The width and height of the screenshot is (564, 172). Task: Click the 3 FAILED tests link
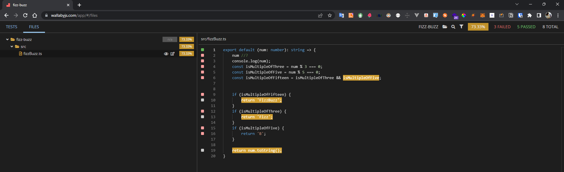pyautogui.click(x=502, y=27)
